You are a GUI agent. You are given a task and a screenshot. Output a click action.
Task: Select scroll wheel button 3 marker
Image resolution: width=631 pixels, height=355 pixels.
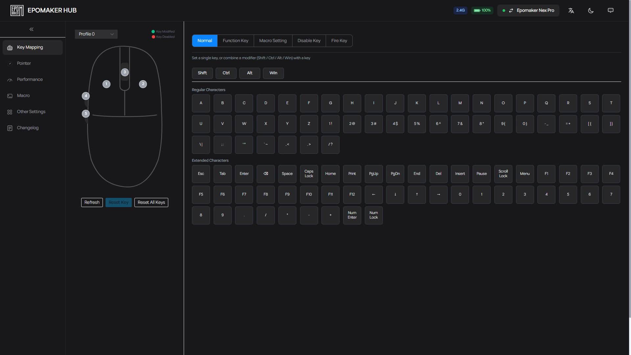coord(125,72)
